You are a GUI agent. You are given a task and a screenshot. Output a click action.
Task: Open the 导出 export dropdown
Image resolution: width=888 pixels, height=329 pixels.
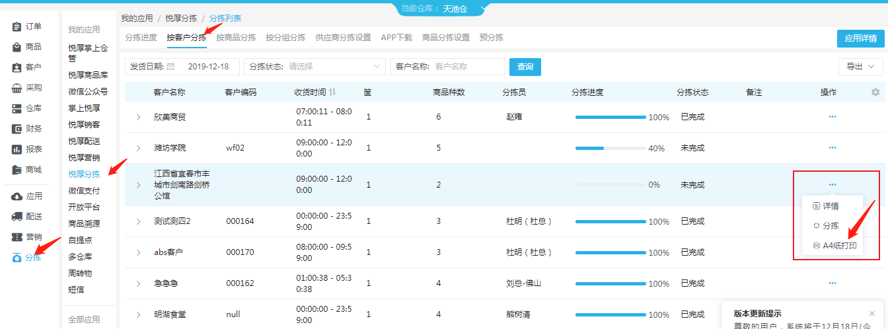click(x=860, y=67)
